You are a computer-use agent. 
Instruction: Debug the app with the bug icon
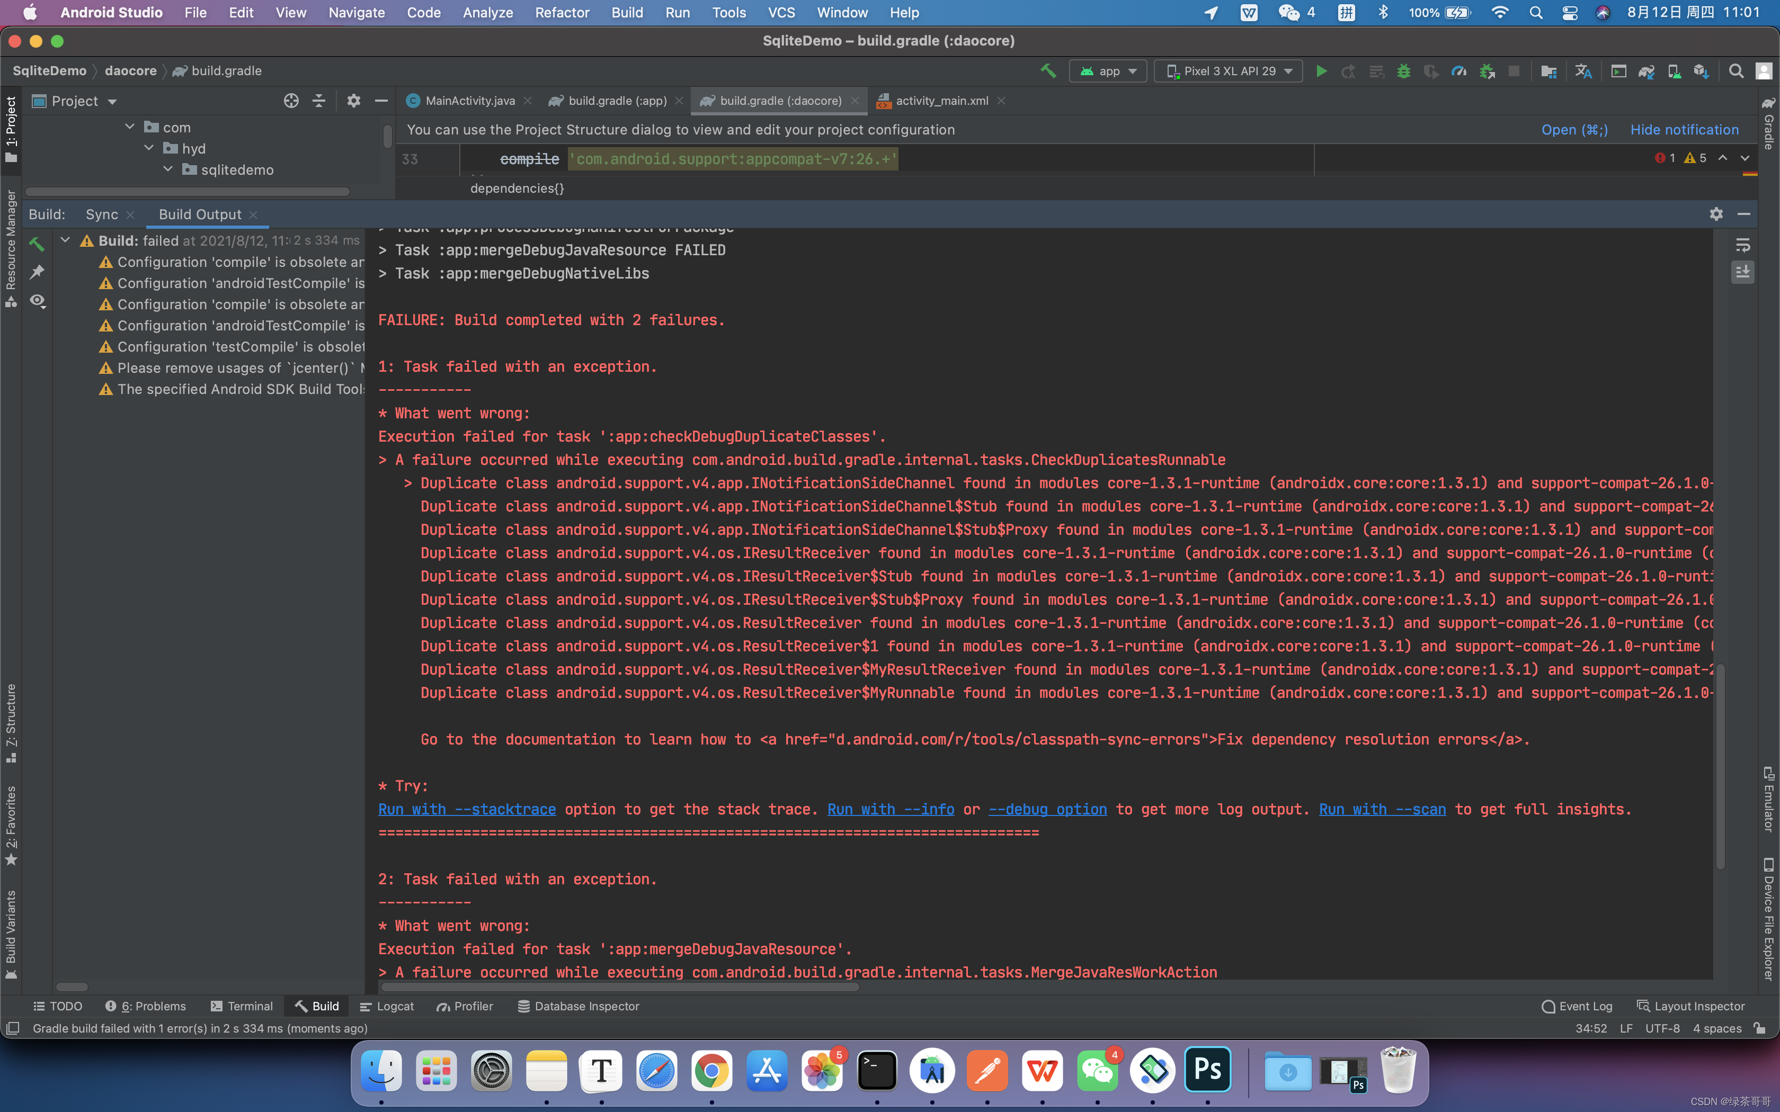click(1404, 70)
